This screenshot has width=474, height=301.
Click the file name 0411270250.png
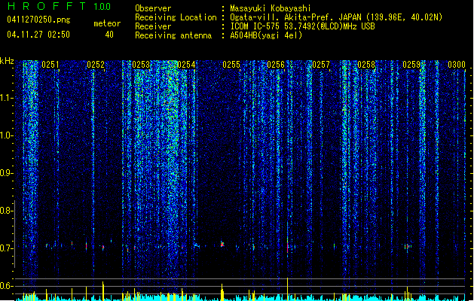point(38,20)
